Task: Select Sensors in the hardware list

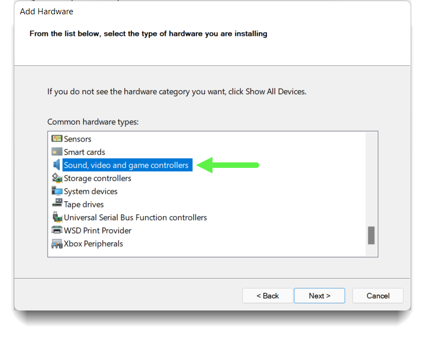Action: point(78,139)
